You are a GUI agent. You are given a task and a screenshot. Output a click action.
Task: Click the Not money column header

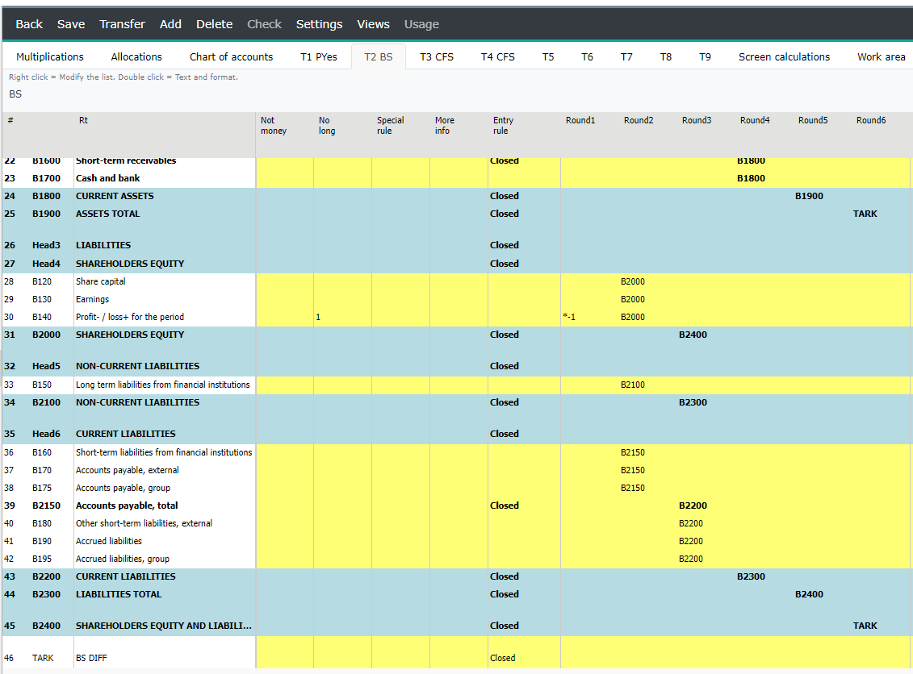tap(274, 126)
